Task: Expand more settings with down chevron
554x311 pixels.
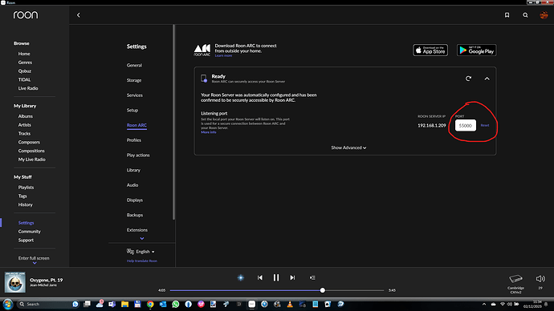Action: coord(141,239)
